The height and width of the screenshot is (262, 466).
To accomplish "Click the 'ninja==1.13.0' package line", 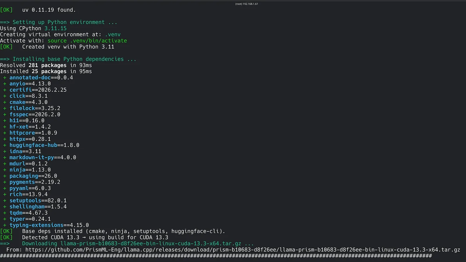I will tap(30, 170).
